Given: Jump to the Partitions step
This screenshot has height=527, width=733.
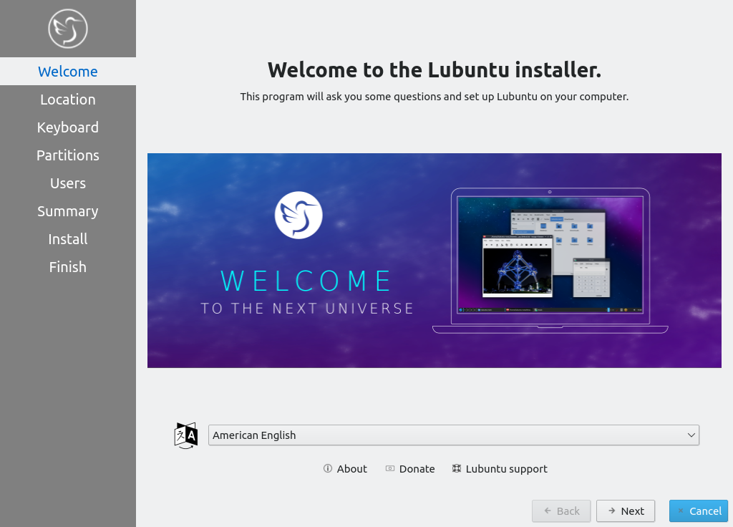Looking at the screenshot, I should (68, 155).
